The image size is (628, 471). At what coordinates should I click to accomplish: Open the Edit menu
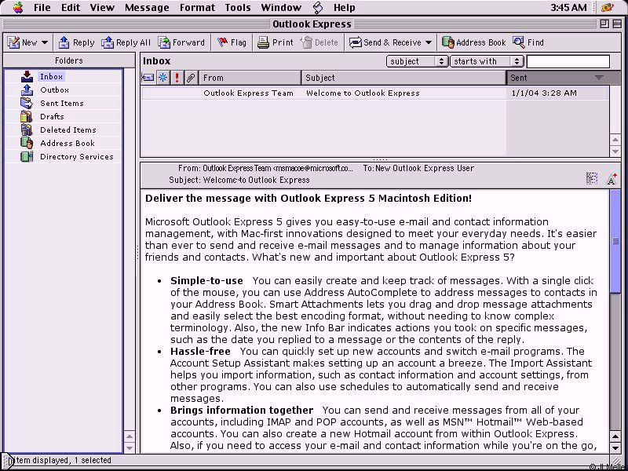point(71,8)
